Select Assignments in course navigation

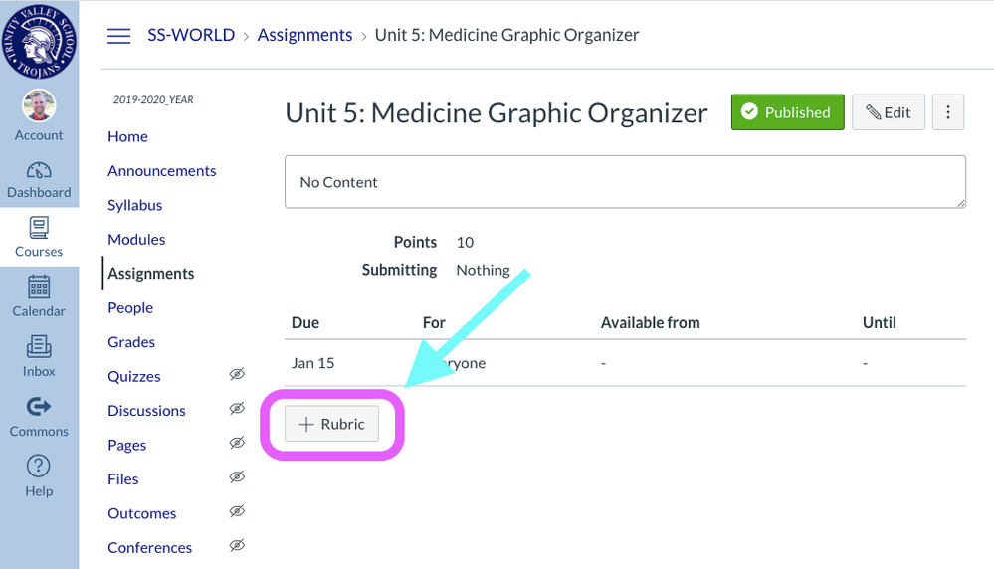pos(151,274)
